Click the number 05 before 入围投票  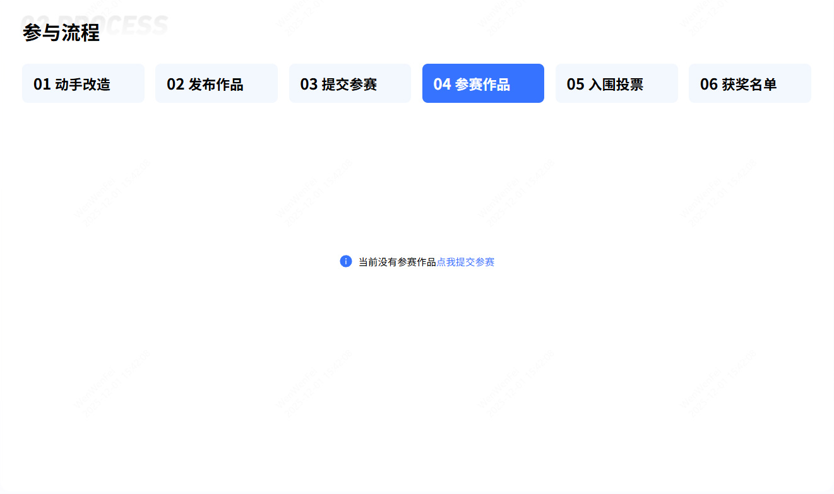(575, 84)
